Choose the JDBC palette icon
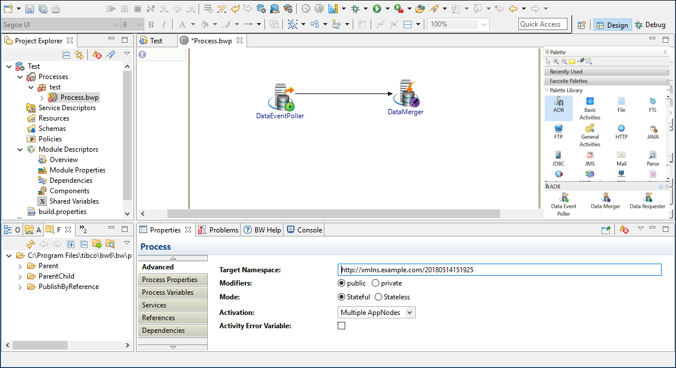Image resolution: width=676 pixels, height=368 pixels. [558, 159]
